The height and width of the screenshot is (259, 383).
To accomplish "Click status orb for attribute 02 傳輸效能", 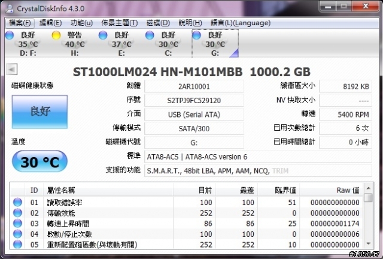I will [x=17, y=213].
